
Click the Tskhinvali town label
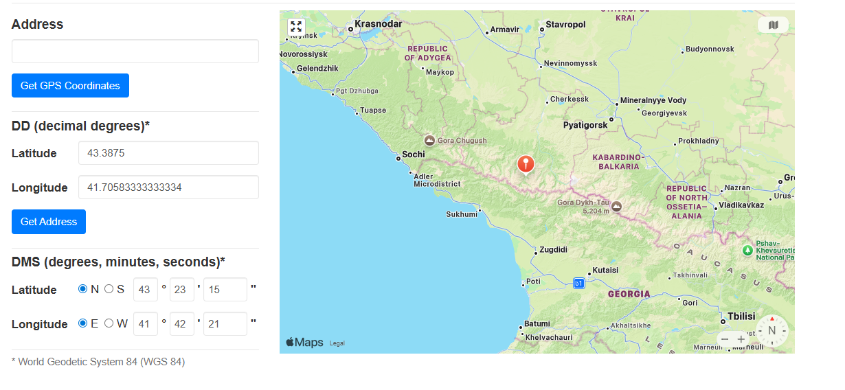[x=690, y=275]
